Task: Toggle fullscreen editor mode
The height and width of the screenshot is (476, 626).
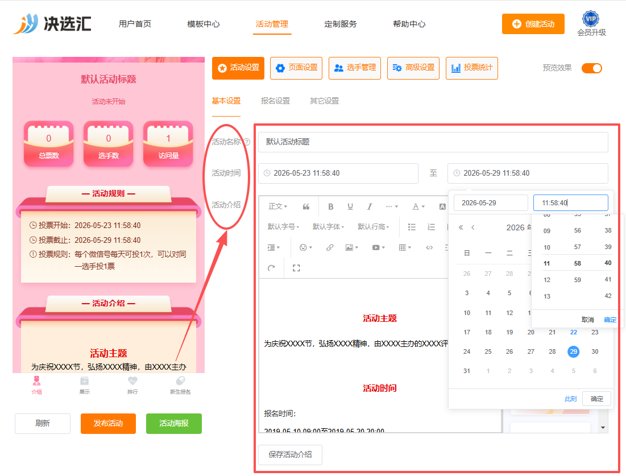Action: (x=296, y=268)
